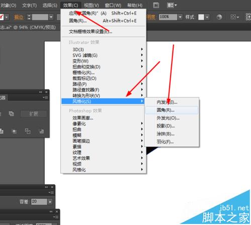The width and height of the screenshot is (251, 225).
Task: Click the Bridge-style icon in menu bar
Action: [156, 5]
